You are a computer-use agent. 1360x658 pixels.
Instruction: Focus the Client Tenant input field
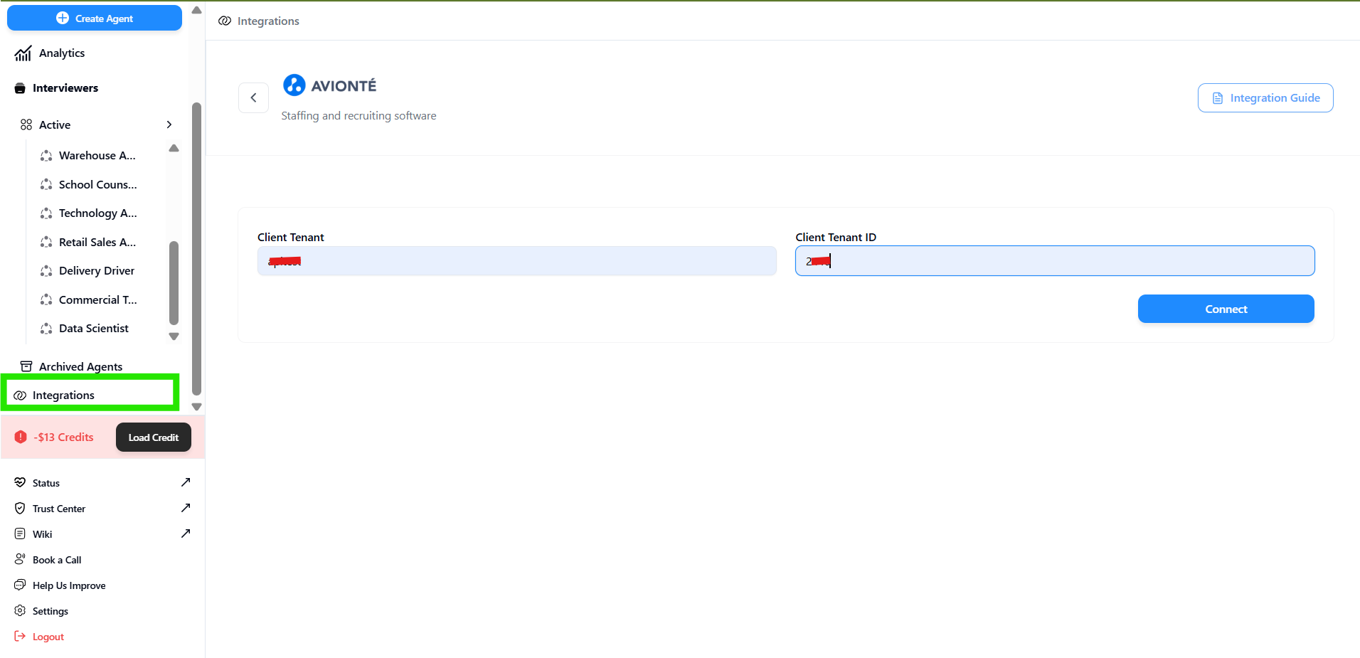pos(516,261)
